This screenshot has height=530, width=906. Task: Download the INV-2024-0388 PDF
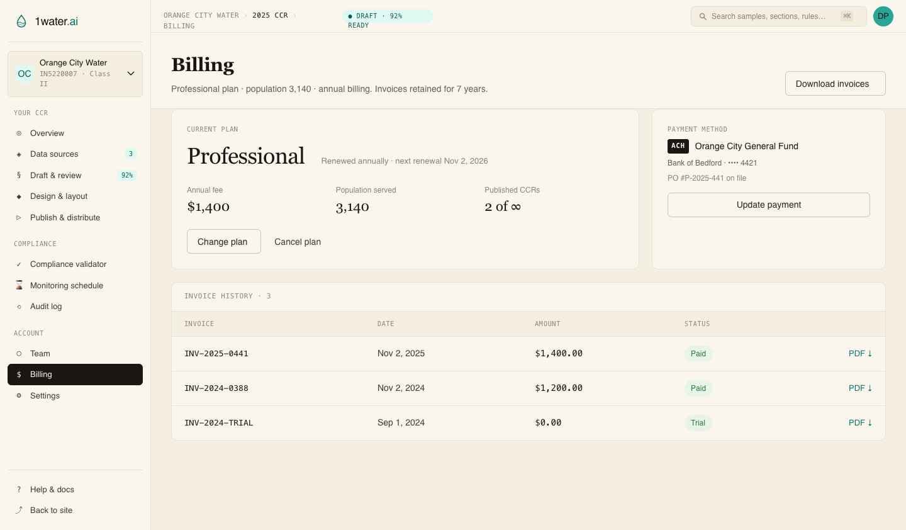860,388
